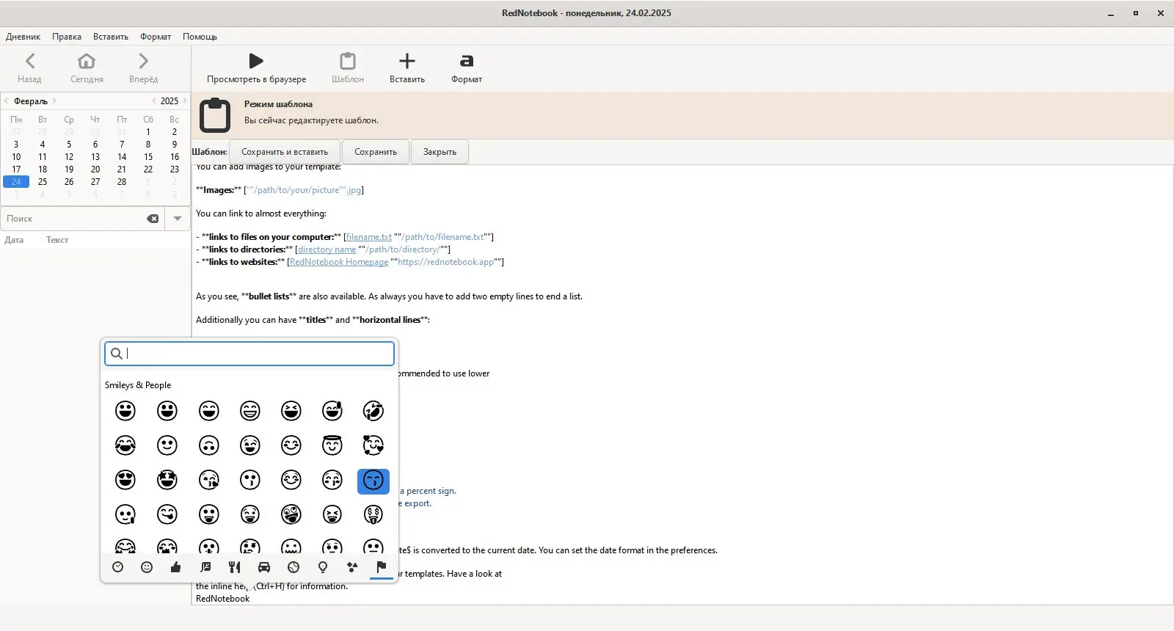This screenshot has height=631, width=1174.
Task: Go to next month after Февраль
Action: pyautogui.click(x=54, y=101)
